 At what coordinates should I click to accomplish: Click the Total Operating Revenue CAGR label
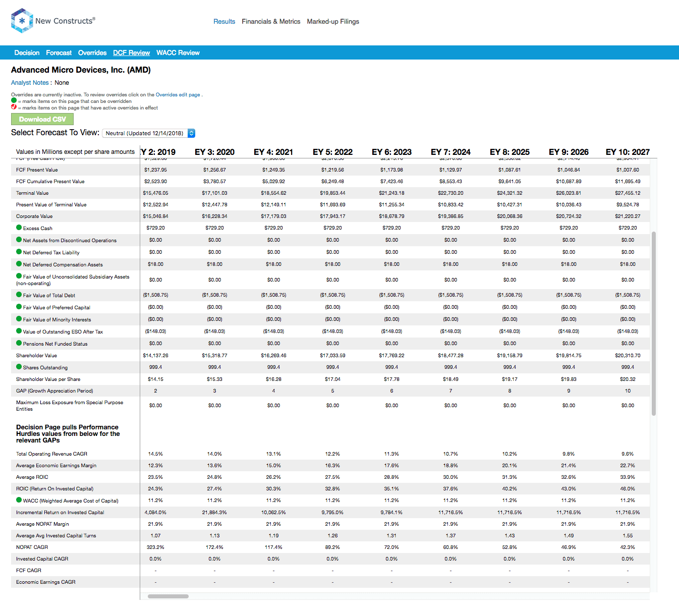(x=51, y=454)
